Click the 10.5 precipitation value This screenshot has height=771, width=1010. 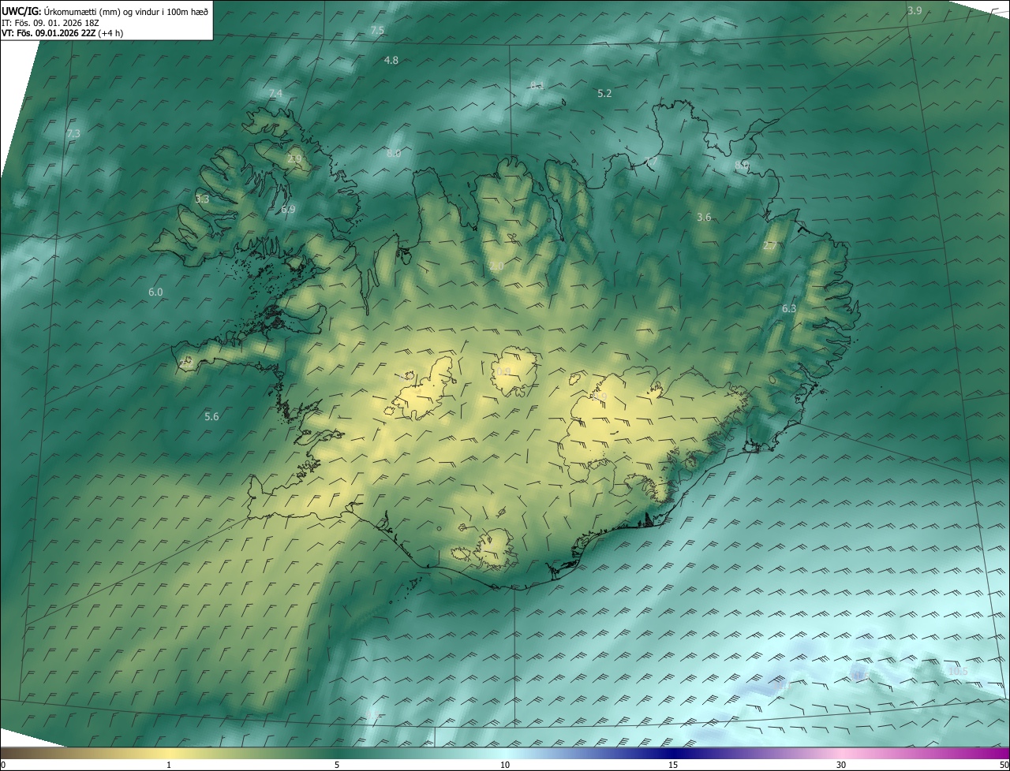[958, 671]
